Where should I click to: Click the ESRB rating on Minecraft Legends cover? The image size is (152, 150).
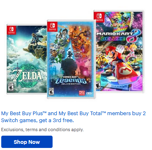point(51,92)
